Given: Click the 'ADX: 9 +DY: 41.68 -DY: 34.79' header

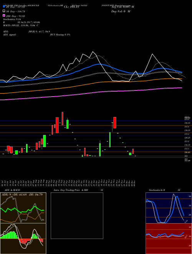Looking at the screenshot, I should [22, 194].
